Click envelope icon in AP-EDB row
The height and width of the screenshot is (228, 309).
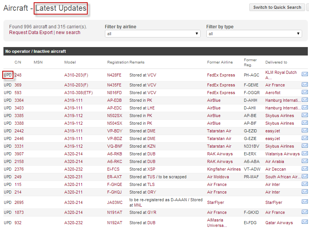[305, 100]
